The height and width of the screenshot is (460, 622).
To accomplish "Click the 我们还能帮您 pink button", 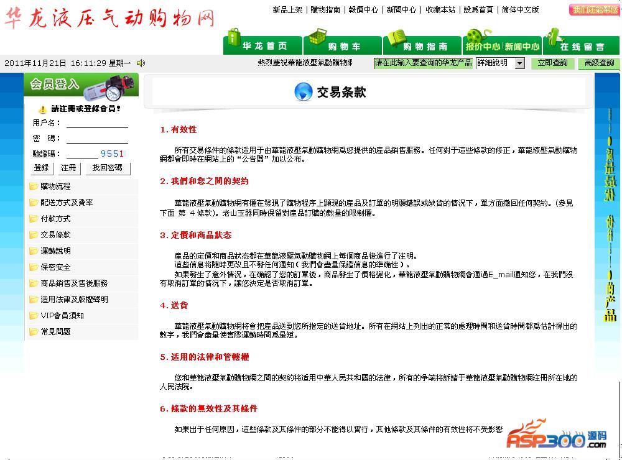I will tap(595, 9).
